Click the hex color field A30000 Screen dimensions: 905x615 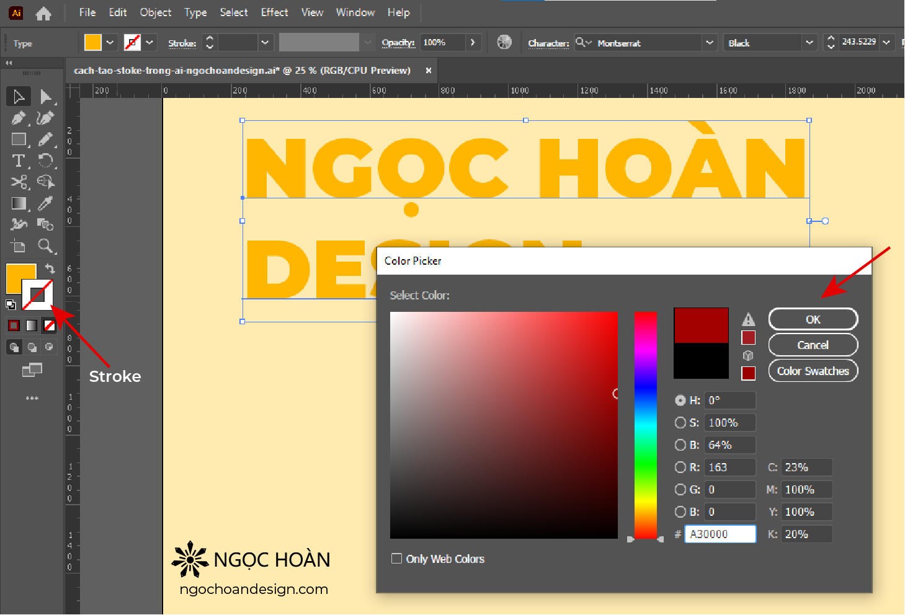(720, 534)
